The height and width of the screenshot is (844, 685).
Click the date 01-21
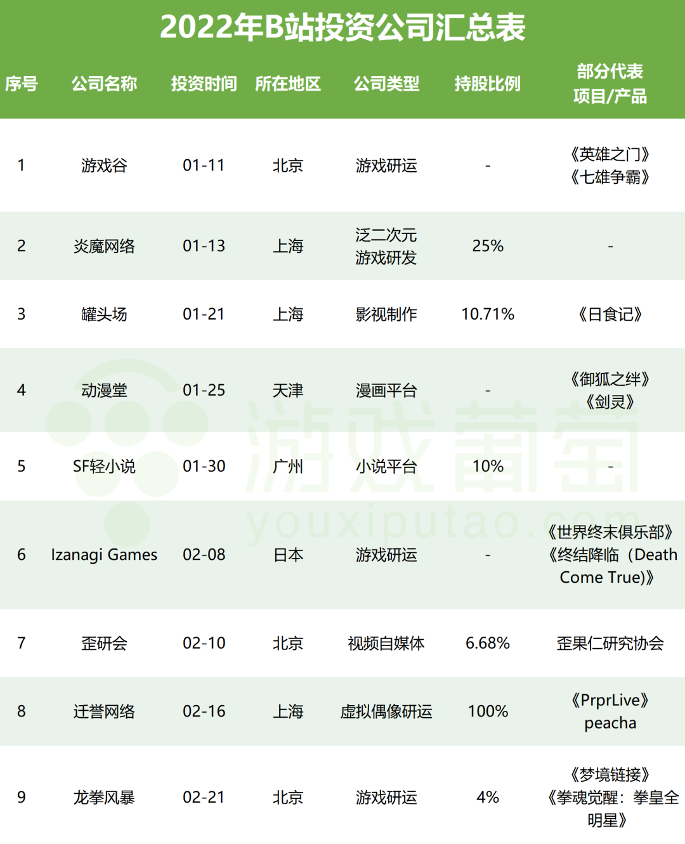click(204, 314)
